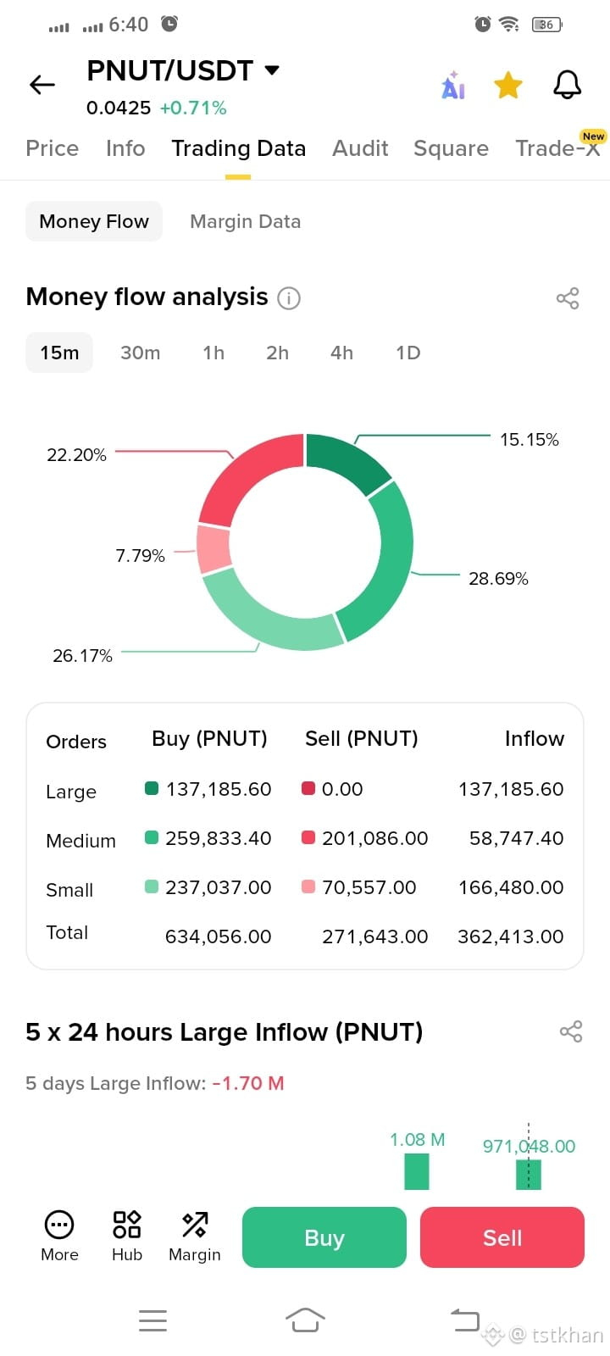
Task: Share the 5 x 24 hours Large Inflow chart
Action: (x=571, y=1031)
